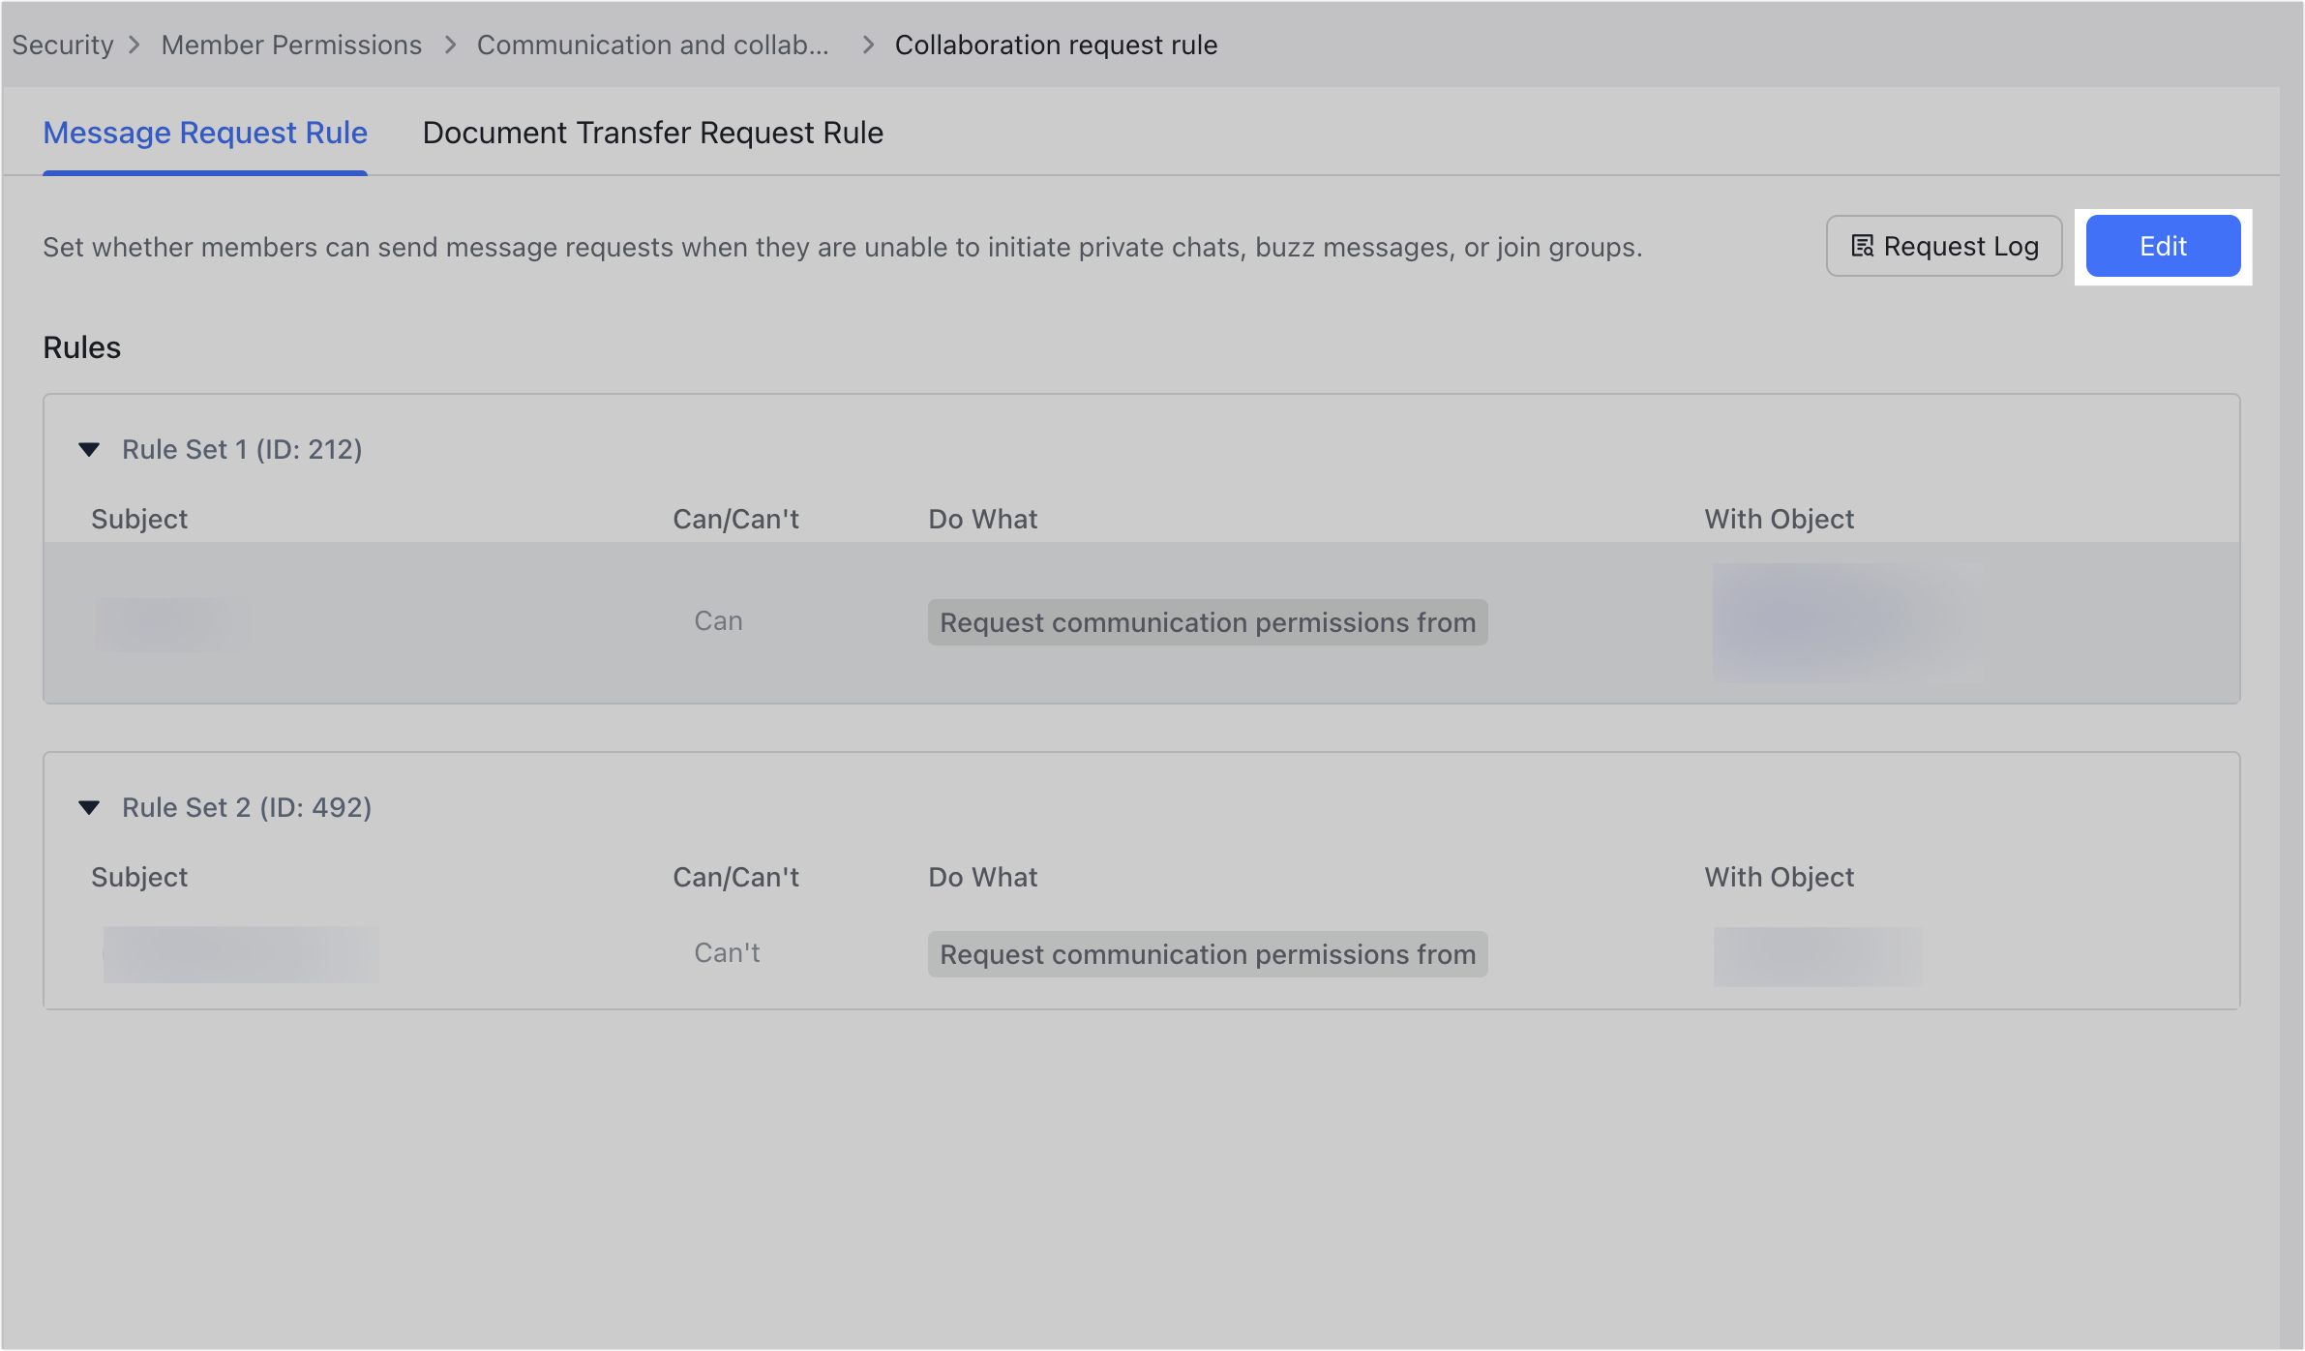Click Request communication permissions tag in Rule Set 1
This screenshot has width=2305, height=1351.
click(1207, 622)
